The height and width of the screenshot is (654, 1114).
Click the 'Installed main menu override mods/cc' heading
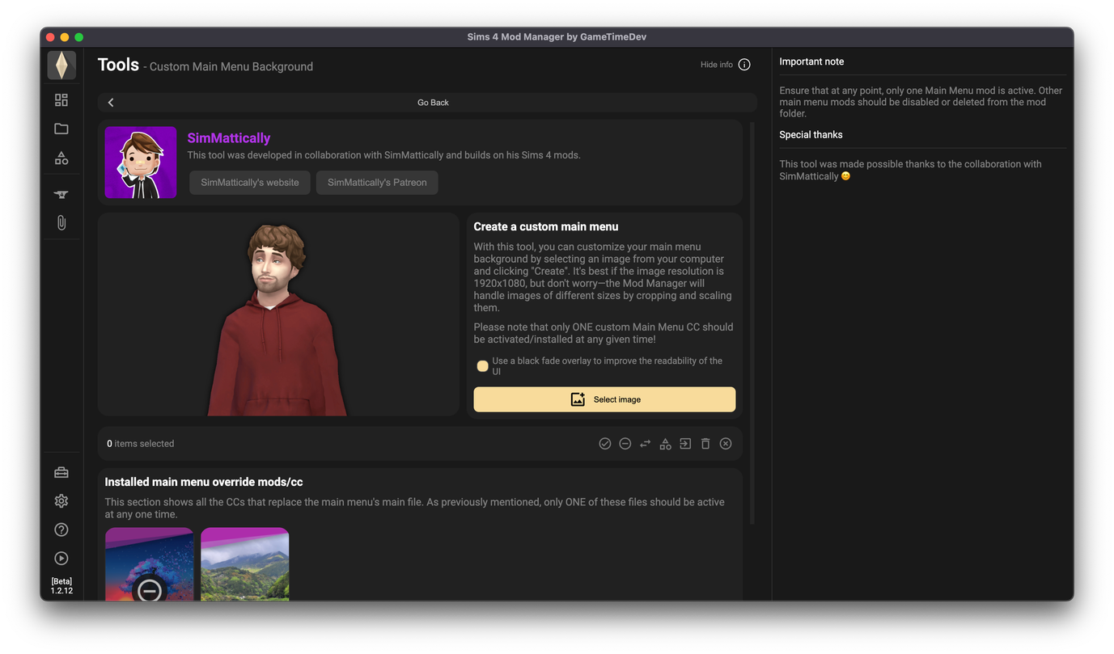[x=204, y=483]
